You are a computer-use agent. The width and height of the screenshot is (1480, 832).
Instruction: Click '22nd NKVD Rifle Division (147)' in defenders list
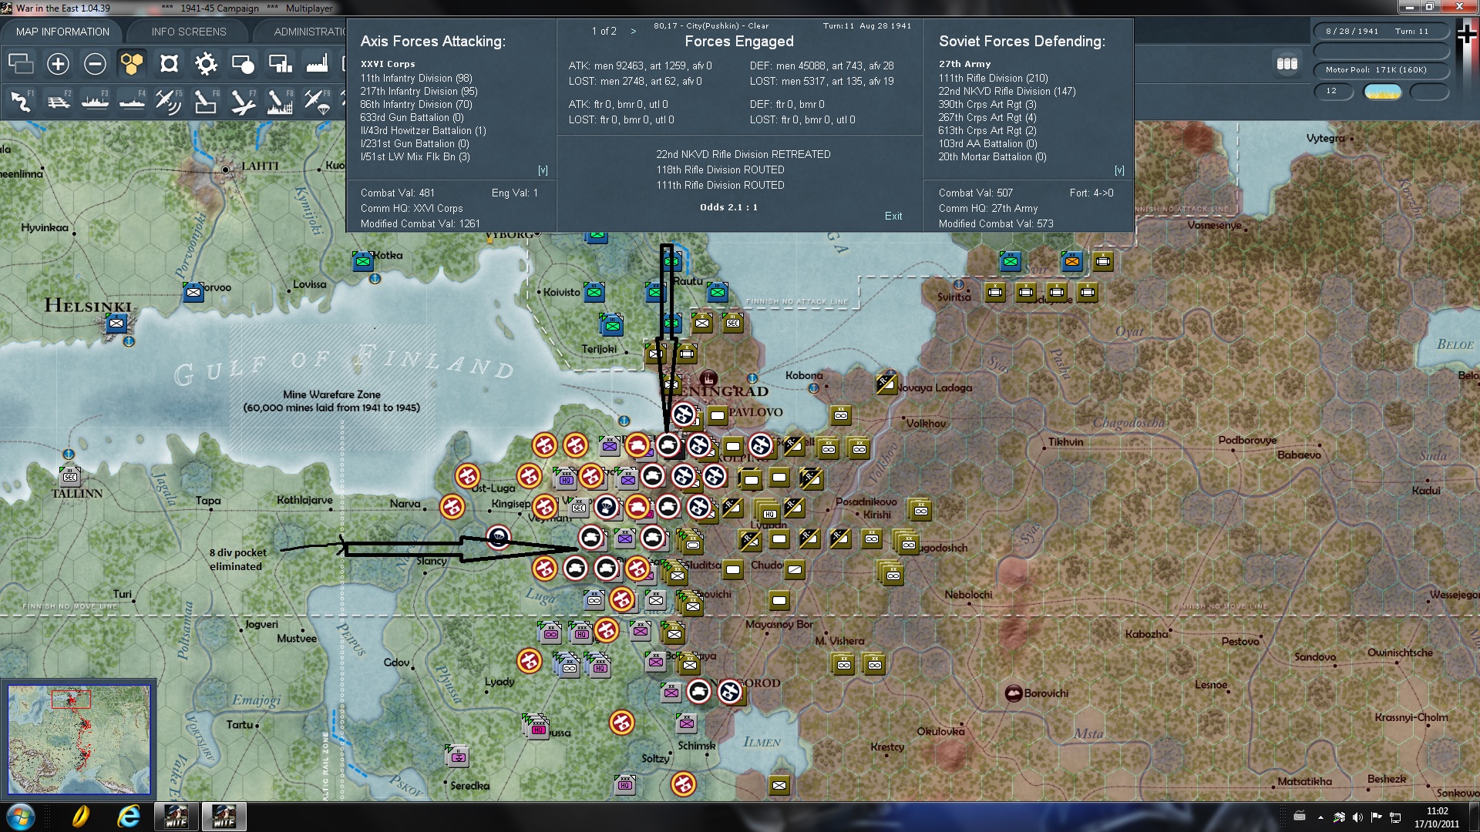pyautogui.click(x=1007, y=92)
